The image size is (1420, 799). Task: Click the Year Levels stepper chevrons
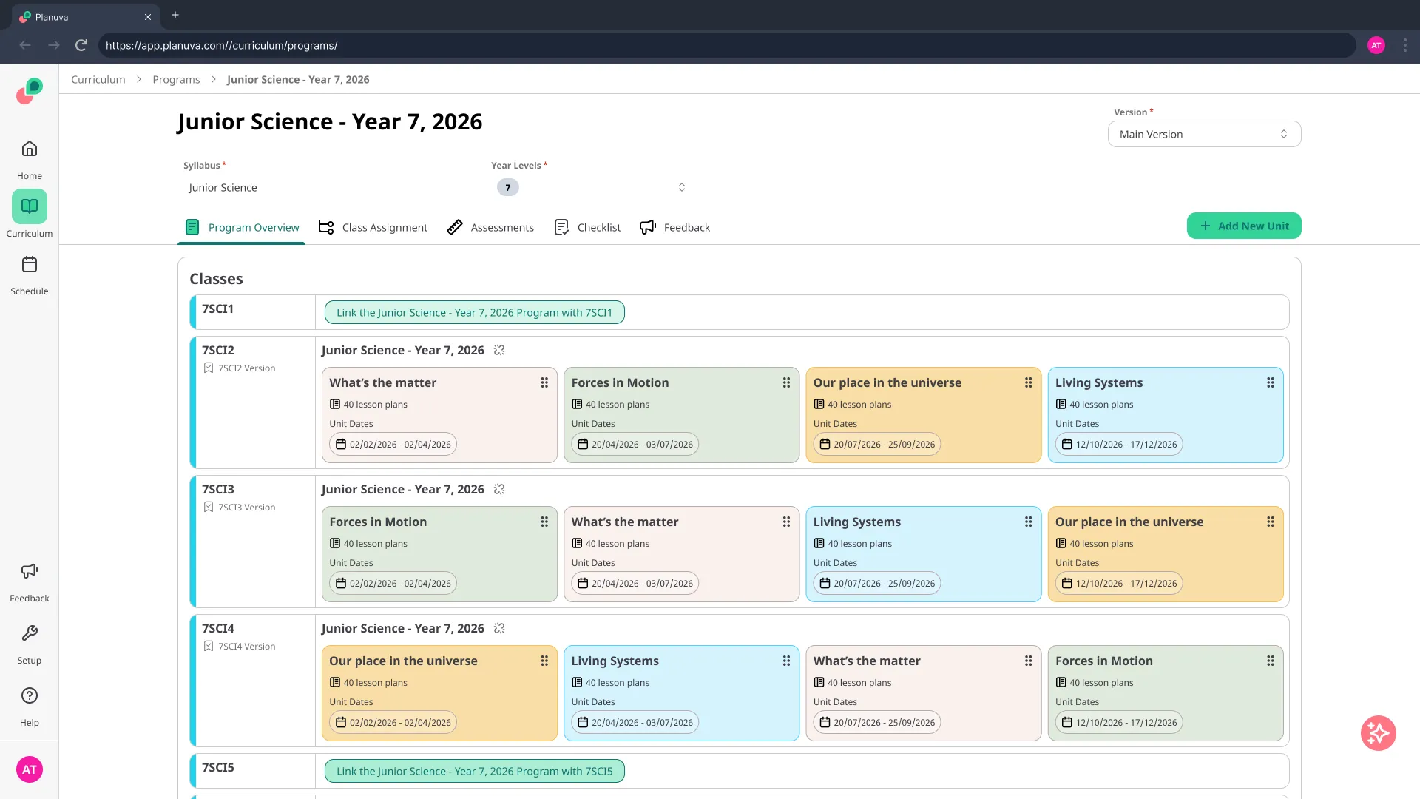coord(682,187)
